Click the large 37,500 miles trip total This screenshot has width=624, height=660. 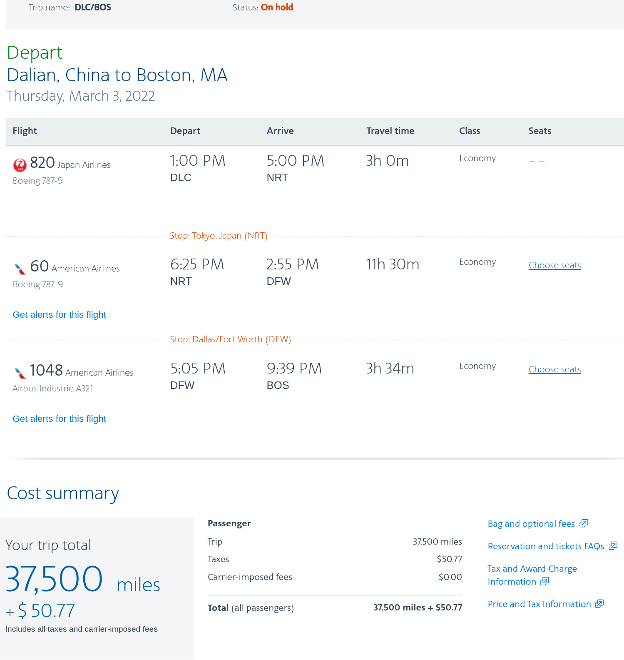pyautogui.click(x=82, y=579)
